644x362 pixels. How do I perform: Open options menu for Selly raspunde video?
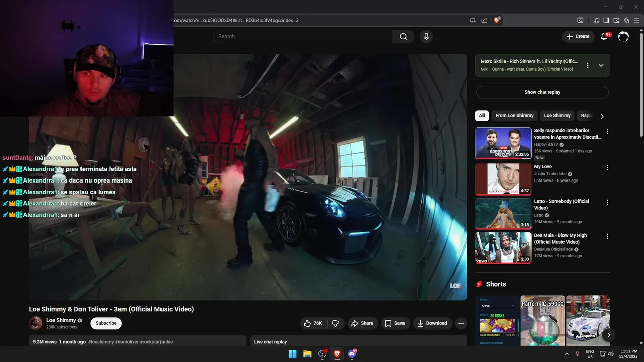(x=607, y=131)
